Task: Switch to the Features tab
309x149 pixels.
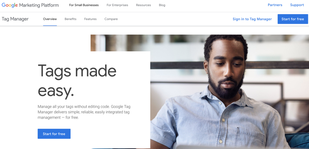Action: pyautogui.click(x=90, y=19)
